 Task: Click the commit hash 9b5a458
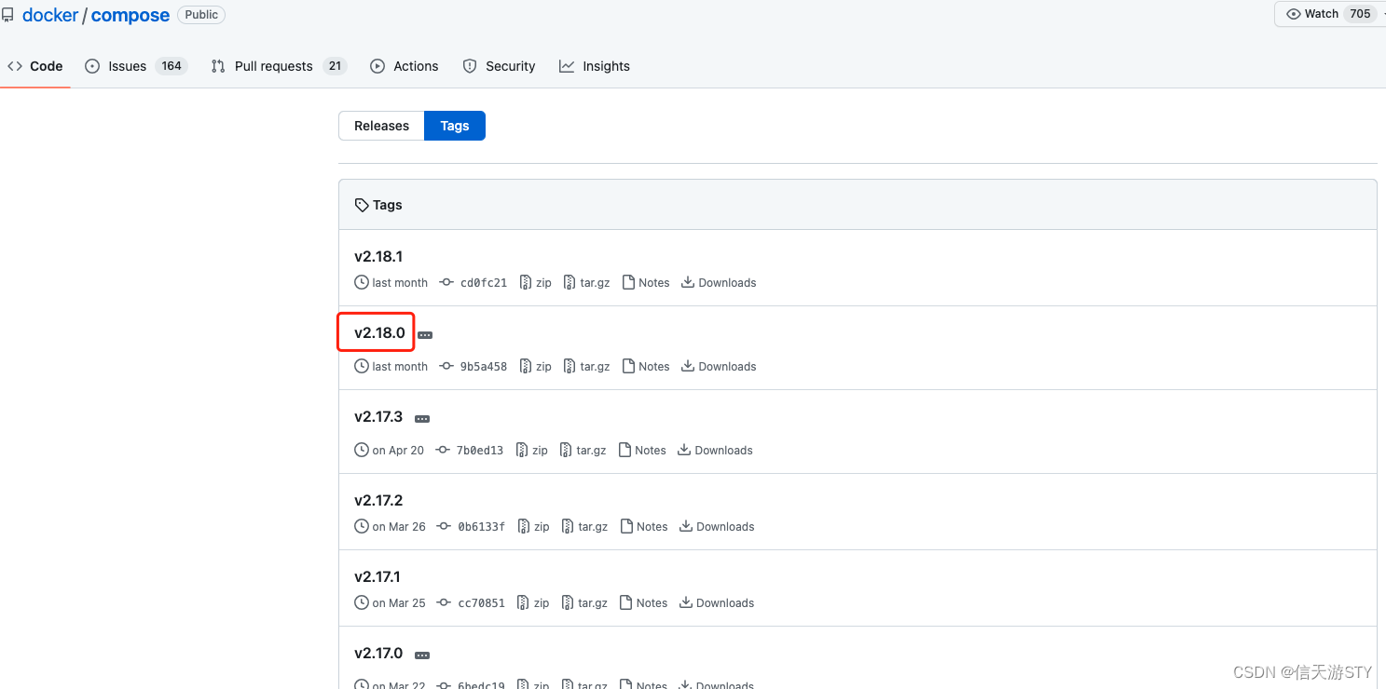click(x=483, y=366)
